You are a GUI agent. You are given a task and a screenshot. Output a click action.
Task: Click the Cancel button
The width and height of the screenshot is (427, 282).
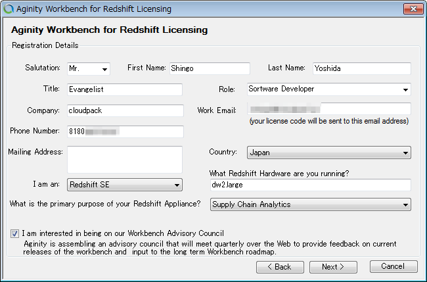(393, 266)
